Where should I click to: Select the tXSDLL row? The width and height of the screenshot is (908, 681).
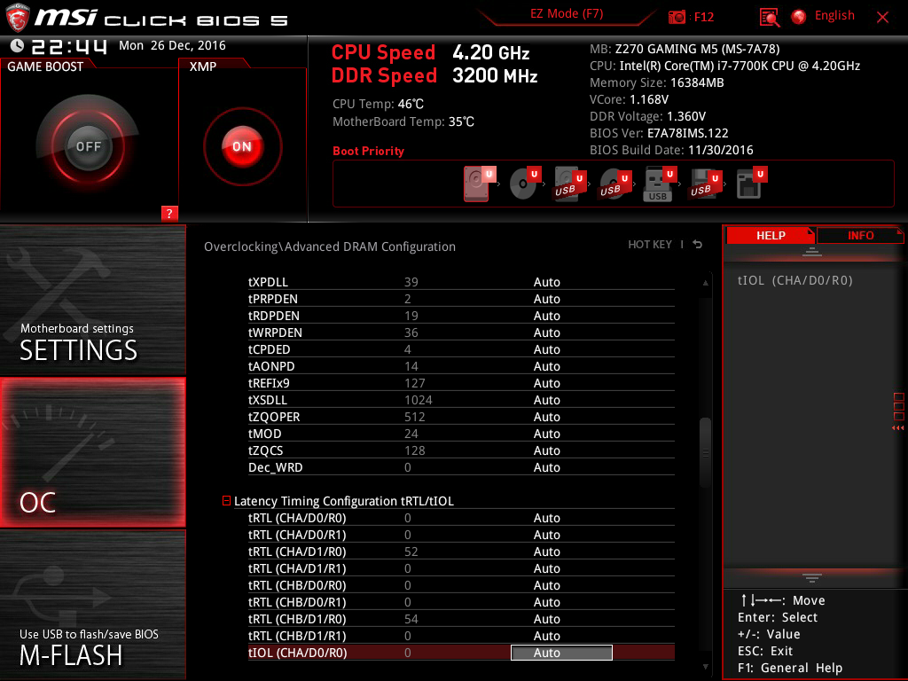point(461,400)
